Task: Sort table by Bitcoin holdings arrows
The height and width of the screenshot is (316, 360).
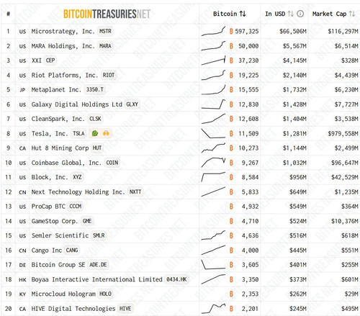Action: pyautogui.click(x=243, y=14)
